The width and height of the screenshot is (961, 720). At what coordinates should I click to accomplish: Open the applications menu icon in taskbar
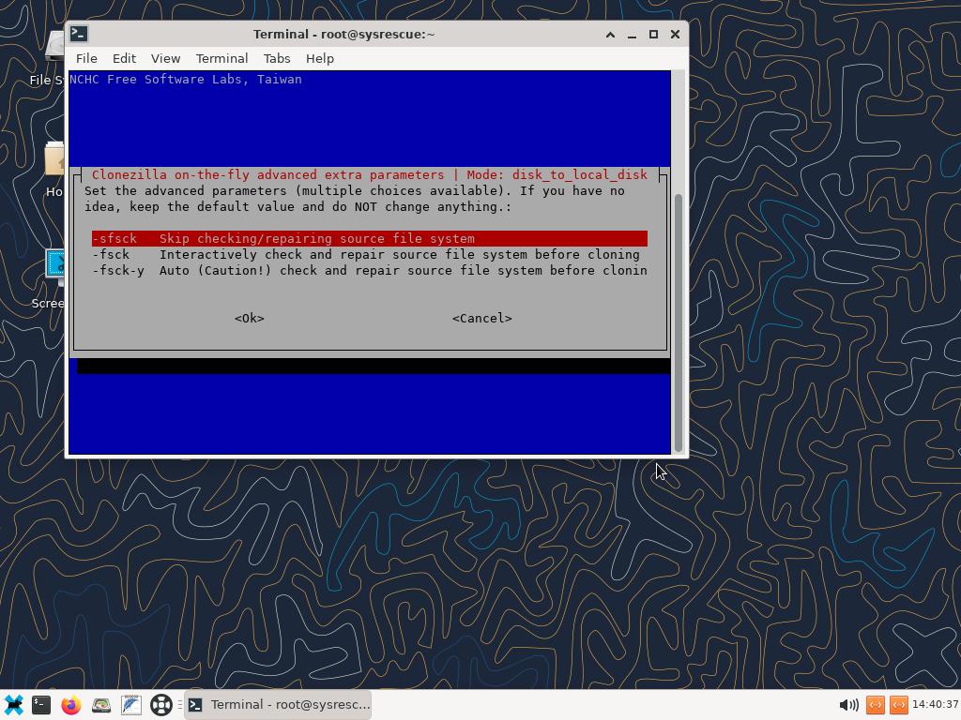click(13, 704)
